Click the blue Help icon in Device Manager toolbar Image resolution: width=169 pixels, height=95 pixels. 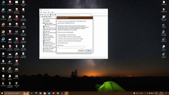50,15
